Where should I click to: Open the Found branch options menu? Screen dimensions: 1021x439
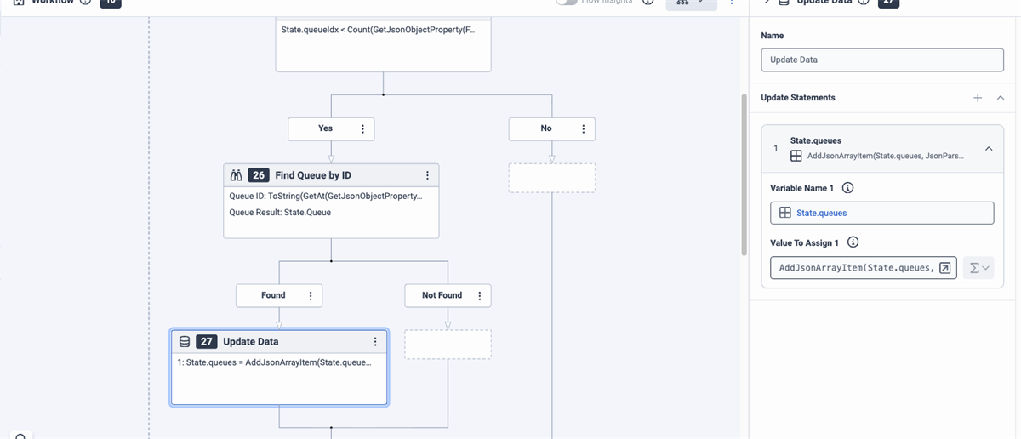[311, 295]
